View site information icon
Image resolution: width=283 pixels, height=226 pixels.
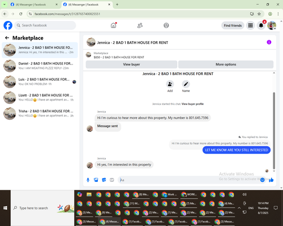coord(30,14)
